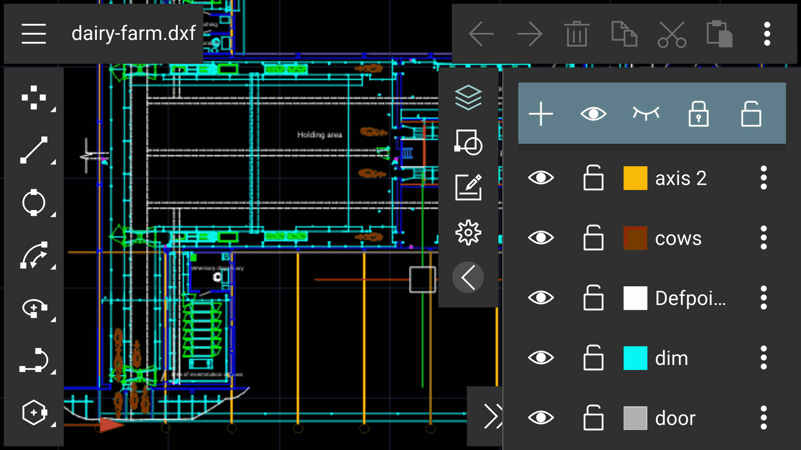
Task: Add new layer with plus button
Action: [542, 114]
